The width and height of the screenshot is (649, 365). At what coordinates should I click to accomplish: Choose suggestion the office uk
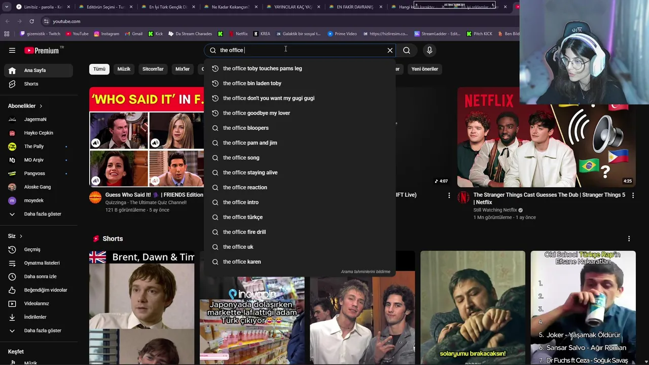coord(300,247)
